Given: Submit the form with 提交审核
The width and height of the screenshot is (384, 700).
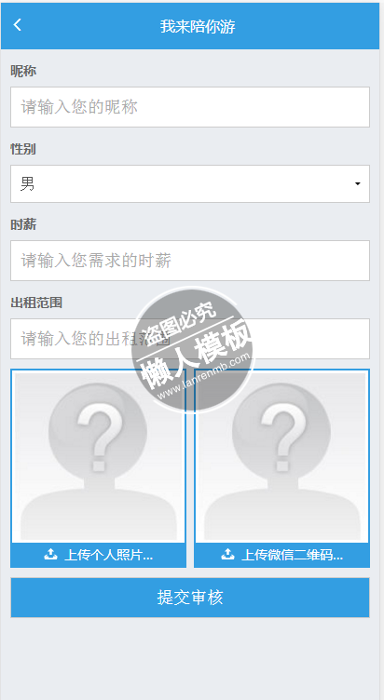Looking at the screenshot, I should [x=190, y=598].
